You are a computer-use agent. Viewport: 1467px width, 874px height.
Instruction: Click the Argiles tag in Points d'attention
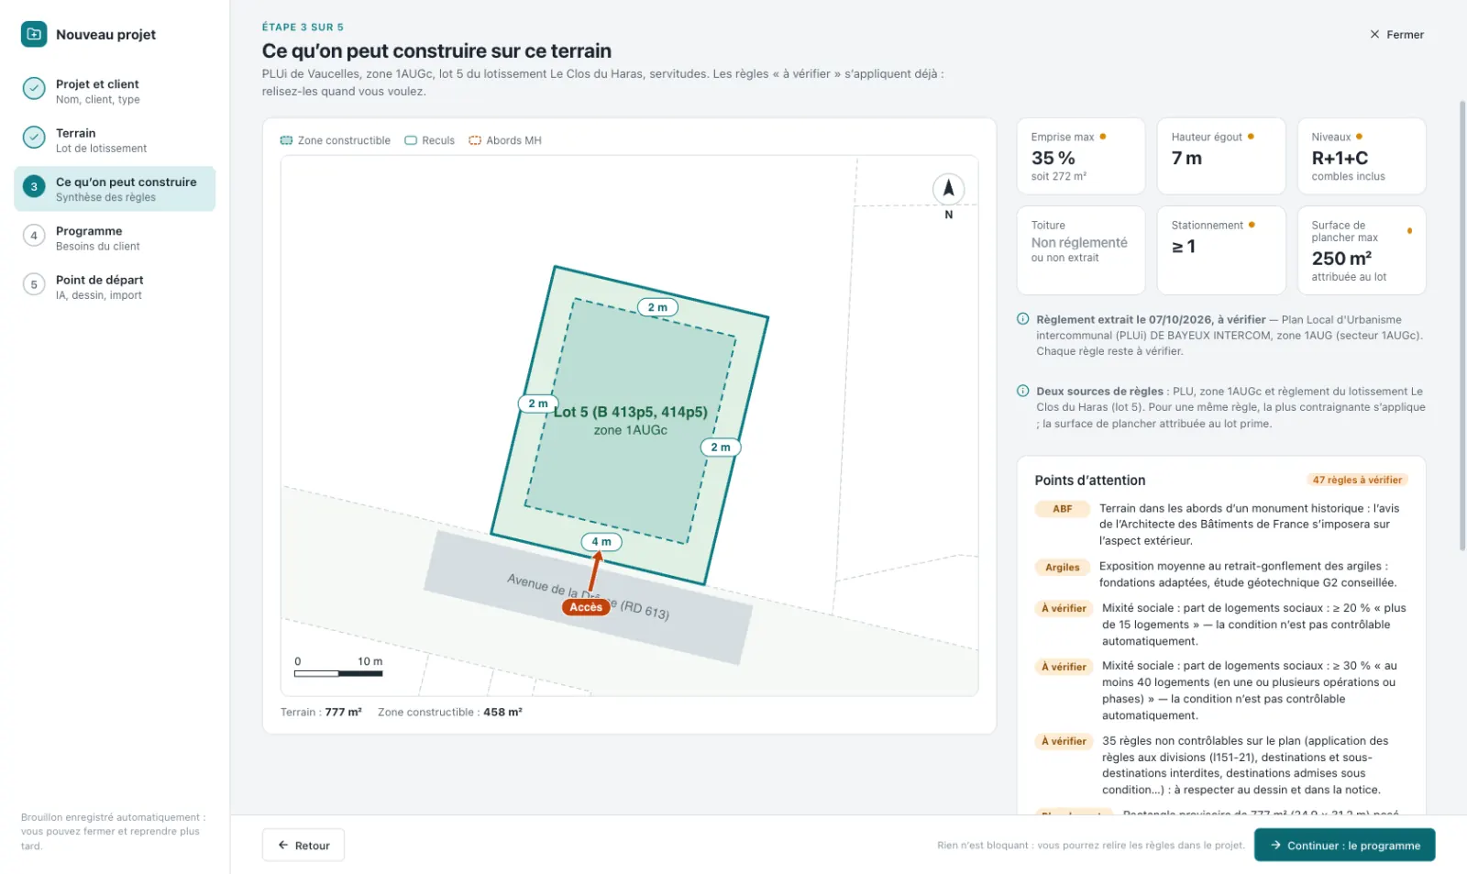pos(1063,568)
